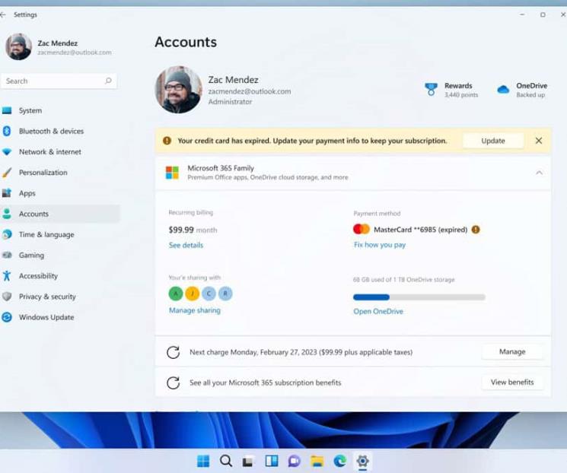567x473 pixels.
Task: Open Microsoft Edge on the taskbar
Action: [x=340, y=461]
